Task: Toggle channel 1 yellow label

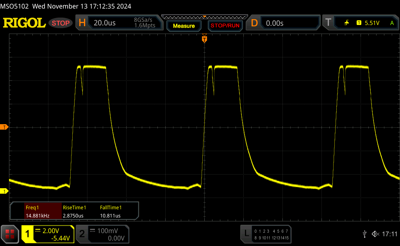Action: (28, 234)
